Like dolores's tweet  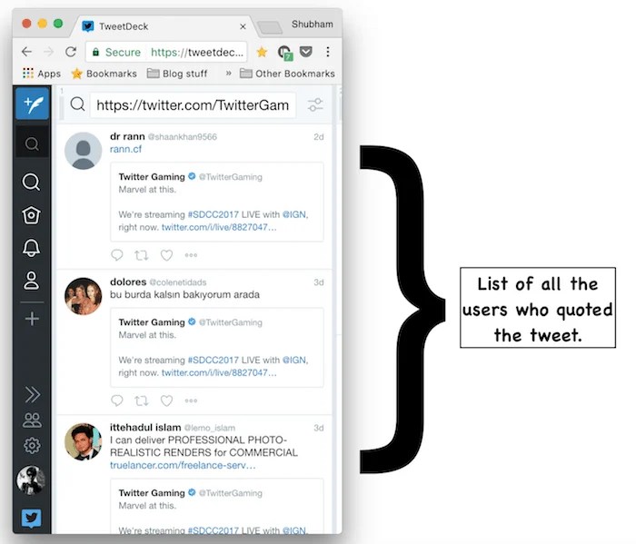[x=166, y=401]
